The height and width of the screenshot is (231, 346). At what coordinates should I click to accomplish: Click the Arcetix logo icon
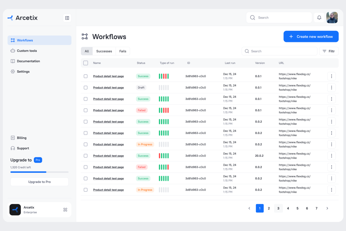(10, 18)
